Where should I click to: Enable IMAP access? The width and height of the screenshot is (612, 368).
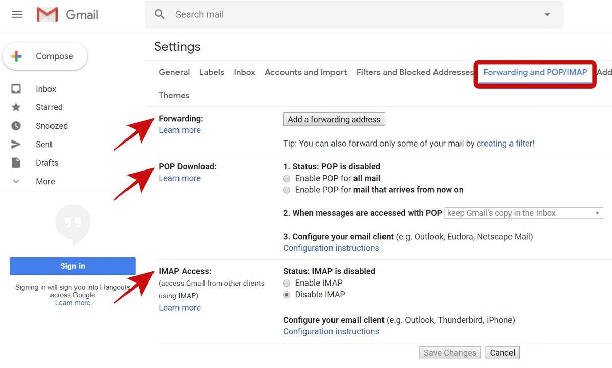[287, 283]
